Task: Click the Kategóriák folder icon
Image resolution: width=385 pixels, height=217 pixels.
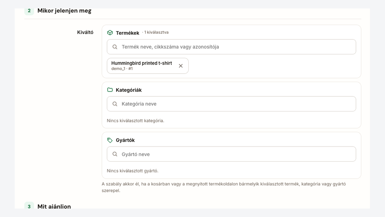Action: (110, 90)
